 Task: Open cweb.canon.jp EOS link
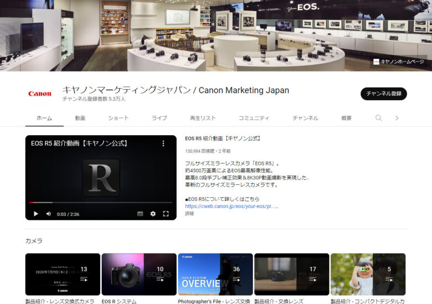click(232, 206)
